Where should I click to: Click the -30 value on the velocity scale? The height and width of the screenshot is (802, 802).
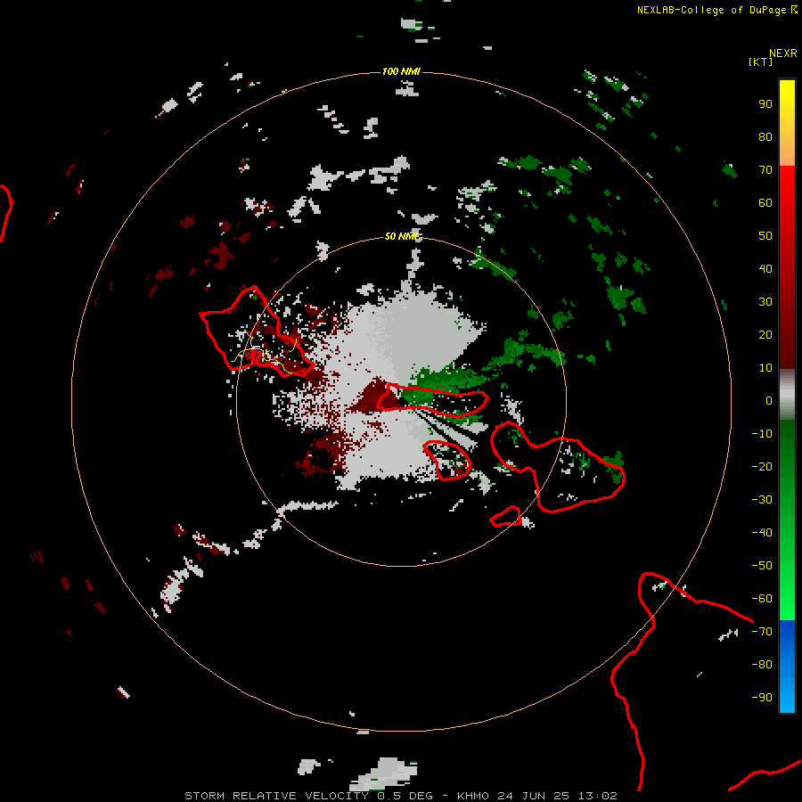tap(762, 500)
